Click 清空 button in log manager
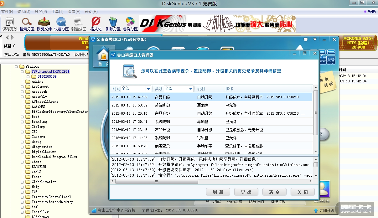378x218 pixels. point(274,192)
